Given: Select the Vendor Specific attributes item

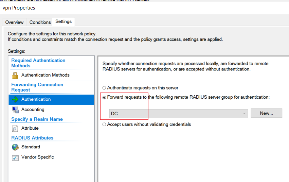Looking at the screenshot, I should coord(51,157).
